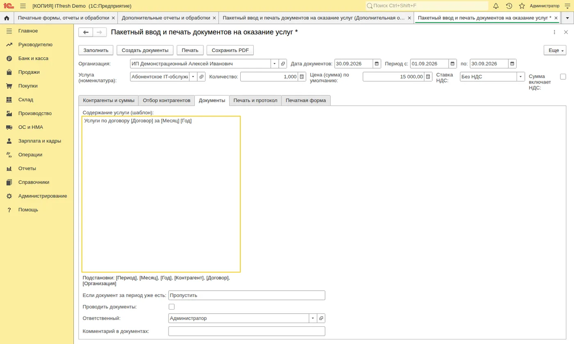Open calendar for period end date field

point(512,64)
